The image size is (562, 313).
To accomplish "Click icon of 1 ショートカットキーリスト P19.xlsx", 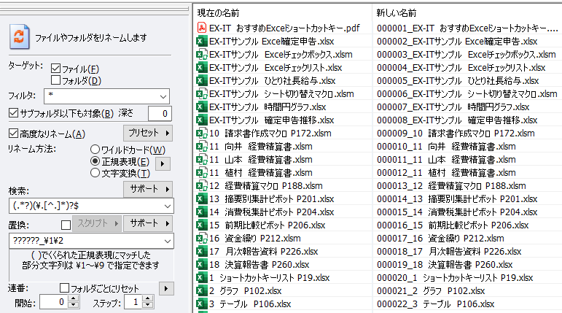I will click(x=202, y=277).
